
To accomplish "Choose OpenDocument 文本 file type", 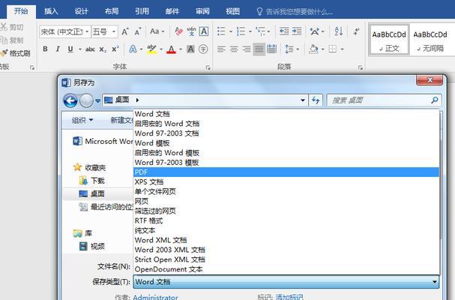I will [x=286, y=269].
